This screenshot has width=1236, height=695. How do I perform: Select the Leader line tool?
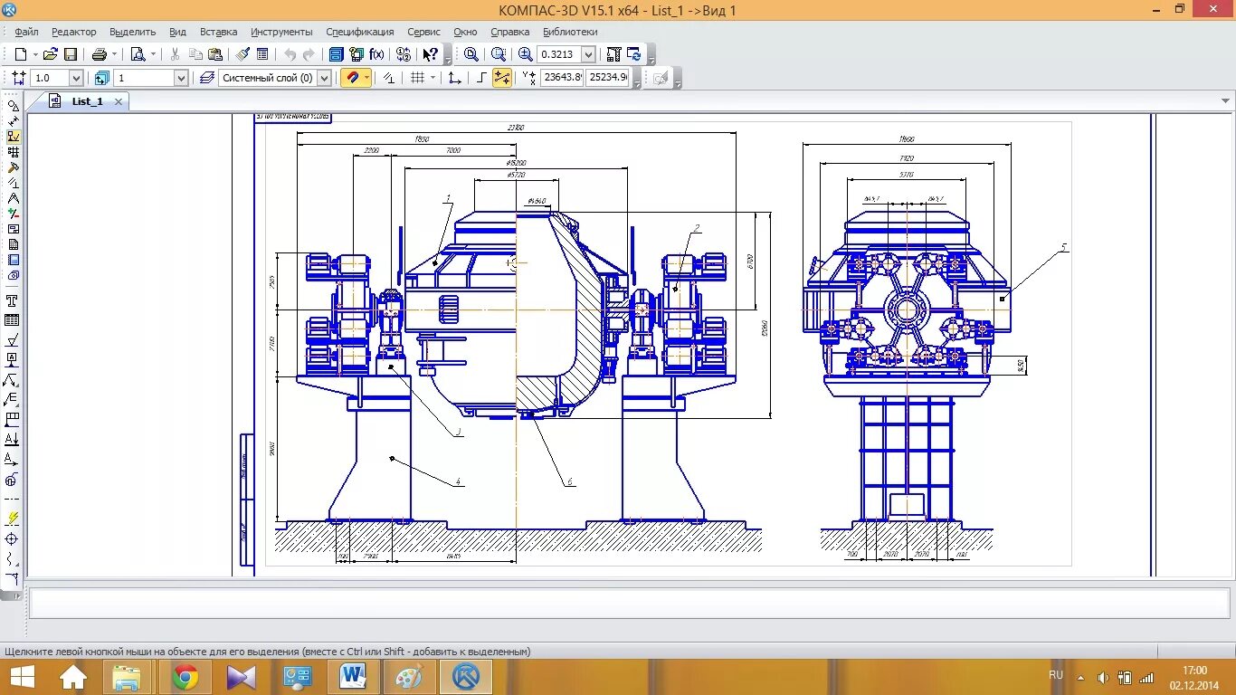coord(13,380)
